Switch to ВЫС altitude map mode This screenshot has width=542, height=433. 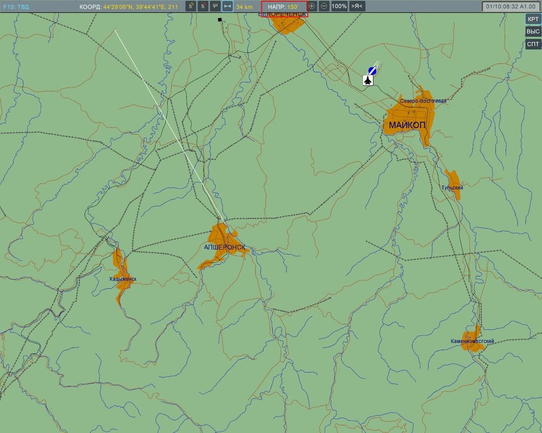(x=533, y=31)
